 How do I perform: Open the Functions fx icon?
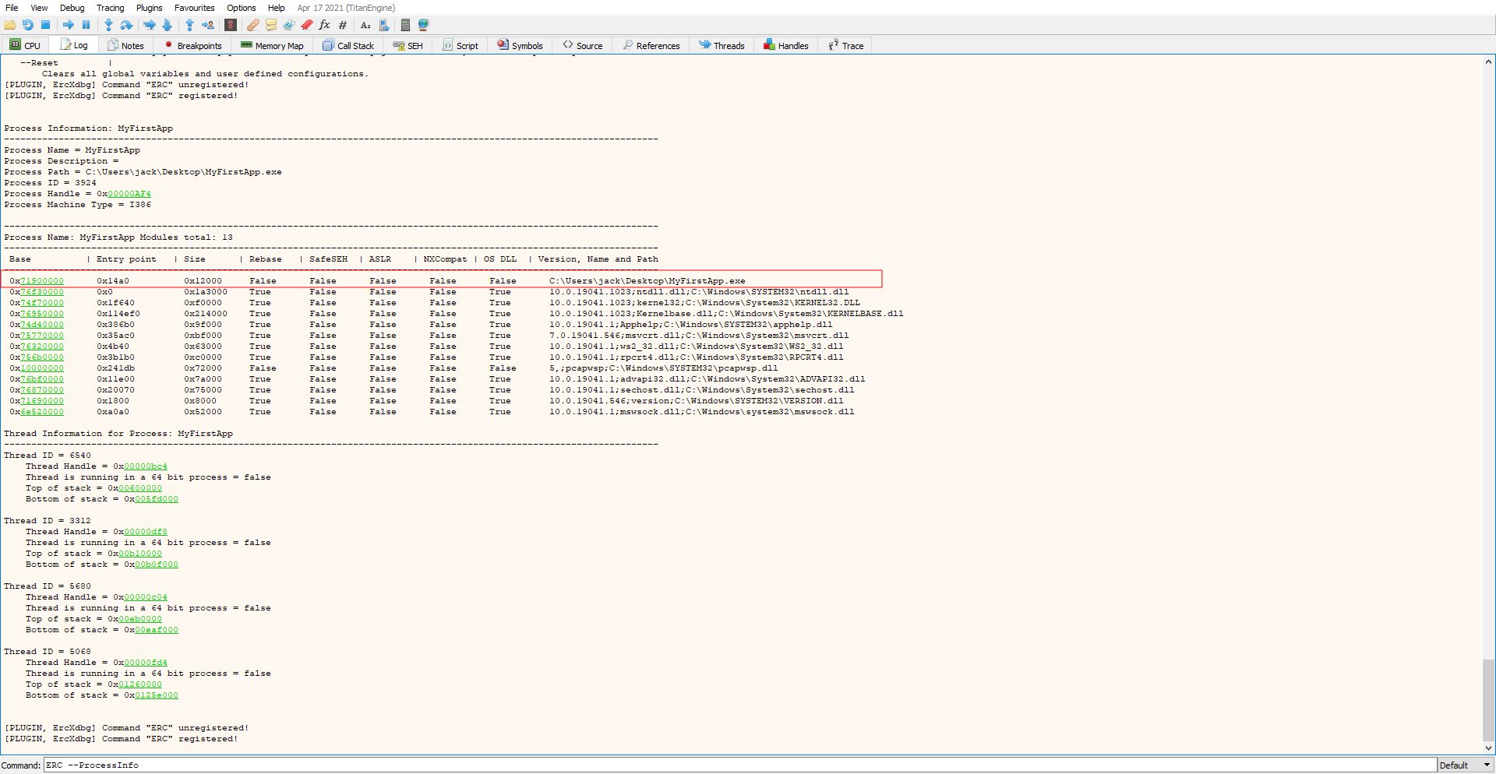325,25
